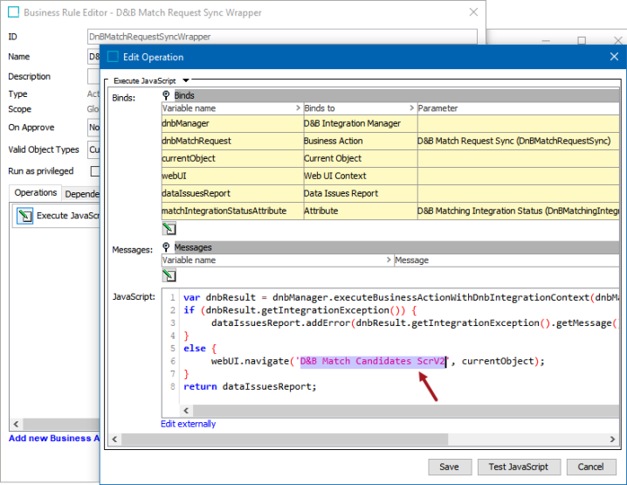
Task: Click 'var dnbResult' on code line 1
Action: pos(219,298)
